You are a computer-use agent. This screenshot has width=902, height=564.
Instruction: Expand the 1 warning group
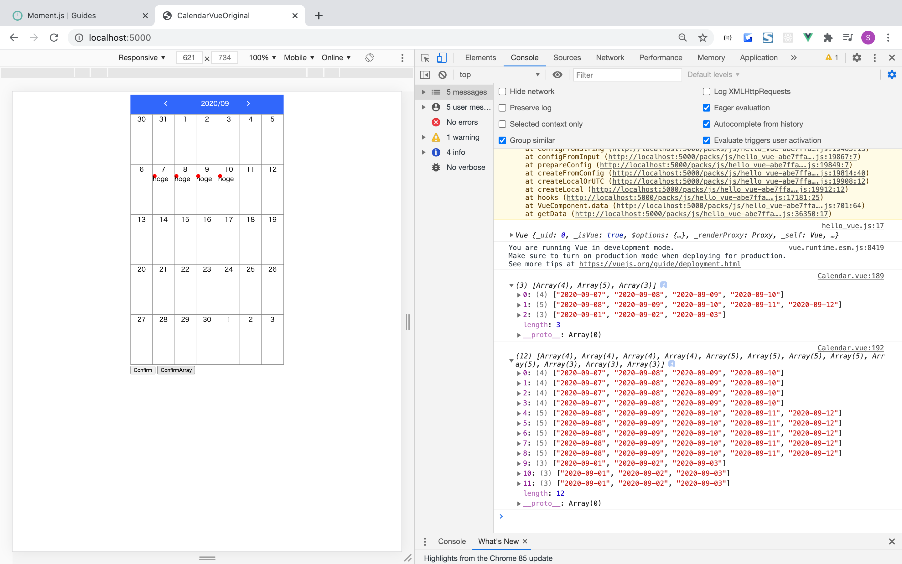point(423,137)
